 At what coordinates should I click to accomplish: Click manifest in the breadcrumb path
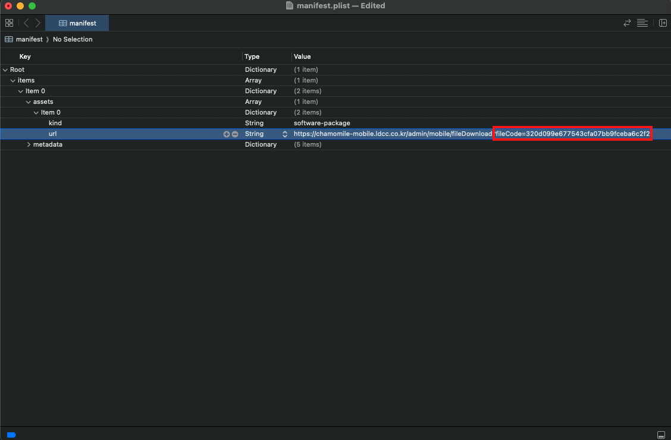(29, 39)
